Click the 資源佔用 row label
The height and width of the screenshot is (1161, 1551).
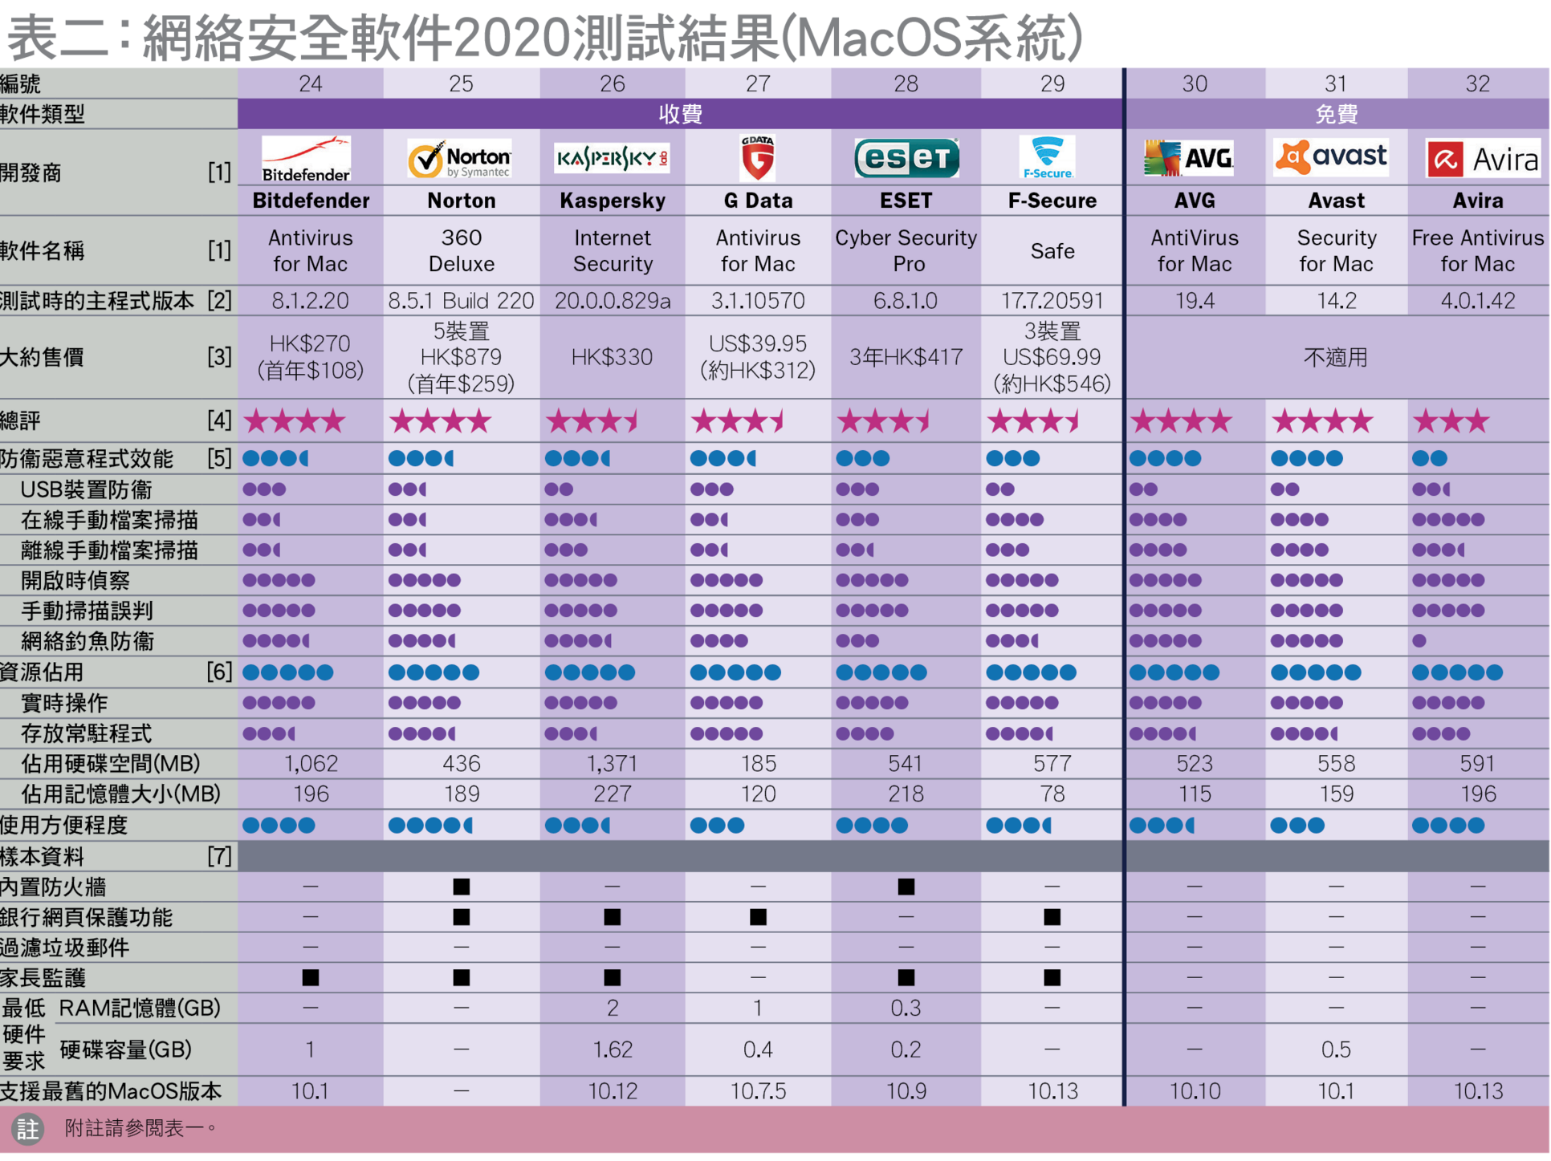(42, 672)
